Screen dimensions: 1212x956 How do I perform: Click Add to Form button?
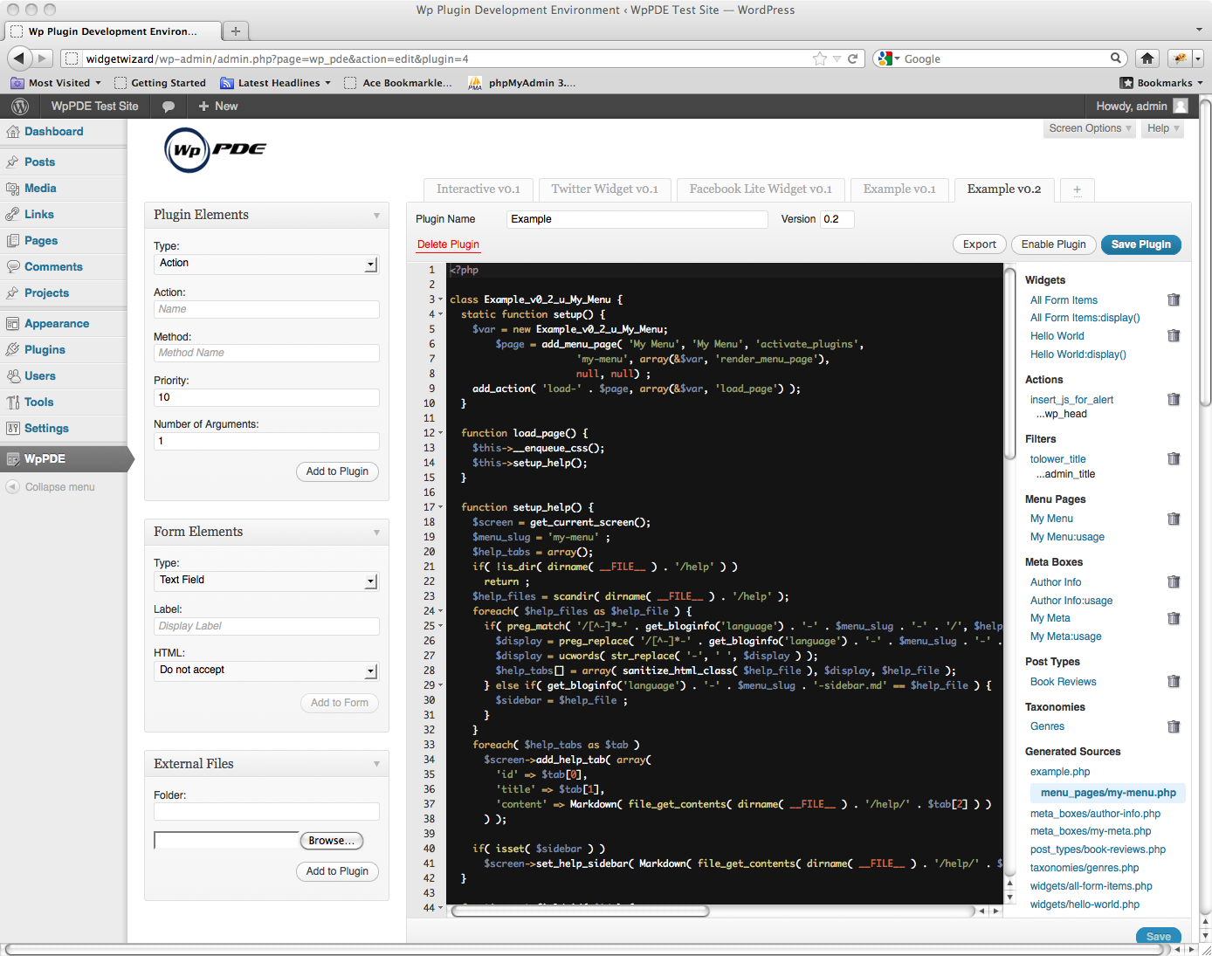pos(340,703)
